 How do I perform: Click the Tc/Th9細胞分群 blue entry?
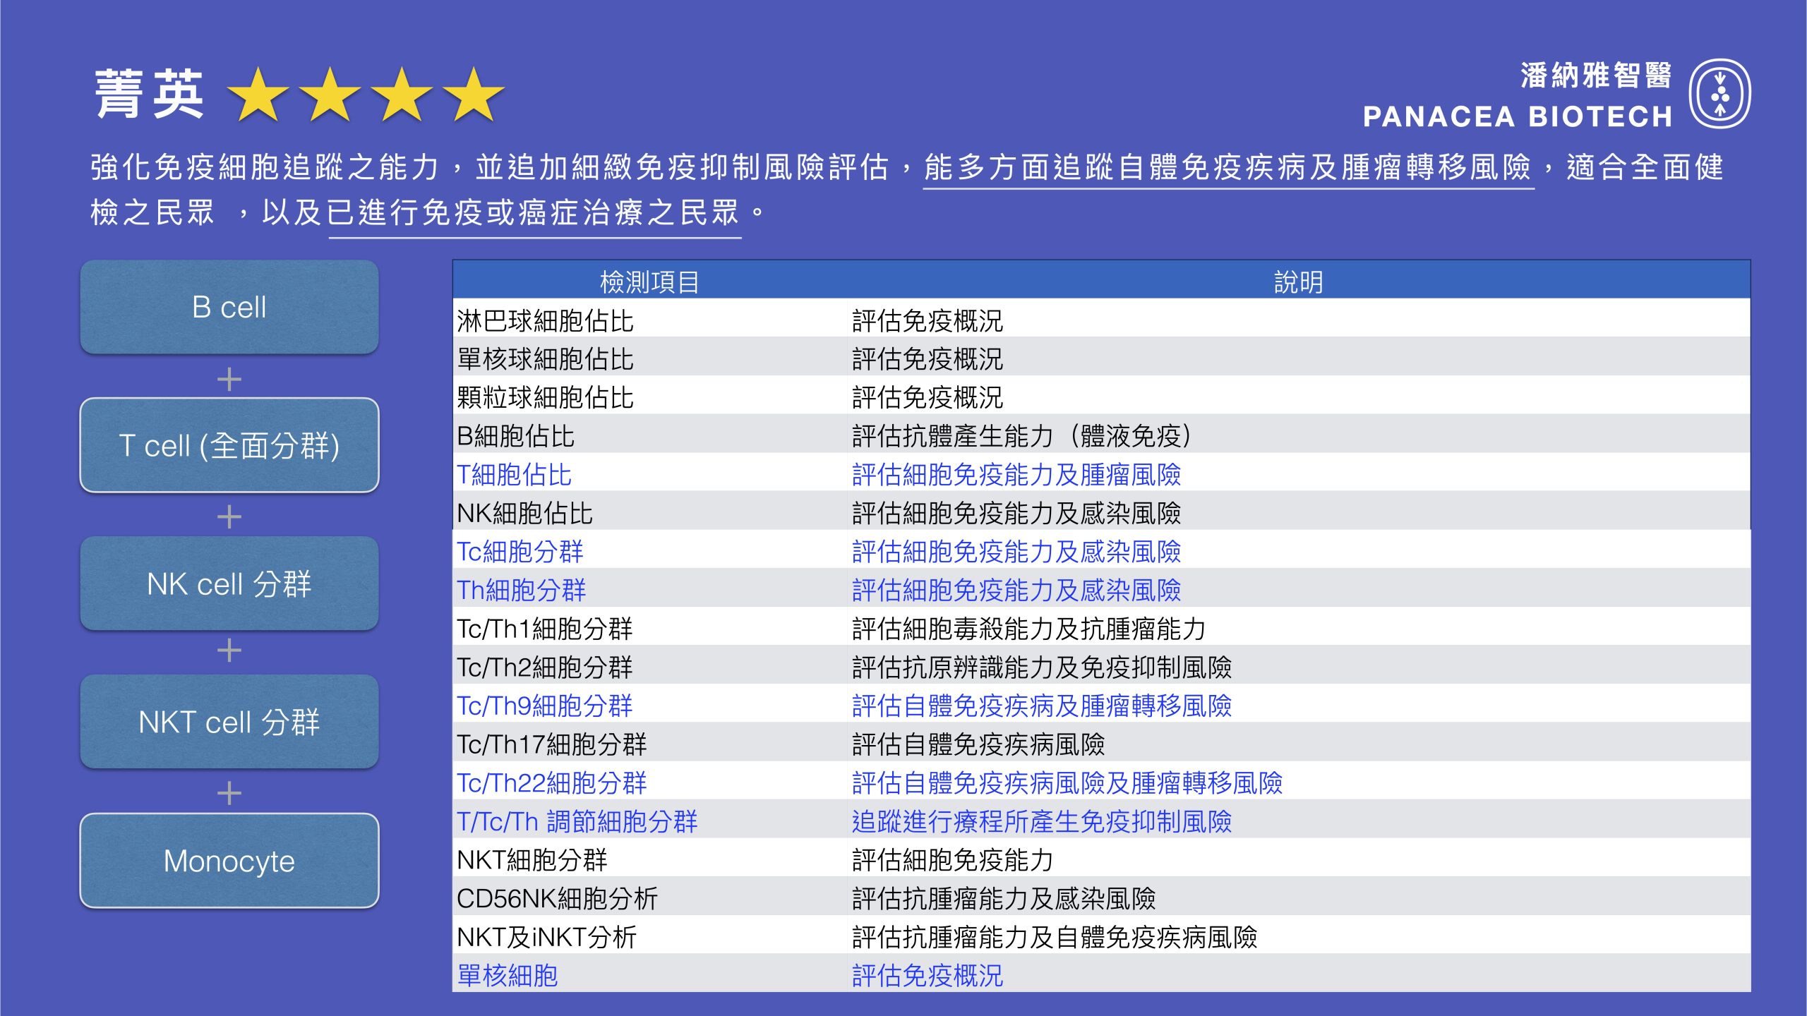pyautogui.click(x=544, y=706)
